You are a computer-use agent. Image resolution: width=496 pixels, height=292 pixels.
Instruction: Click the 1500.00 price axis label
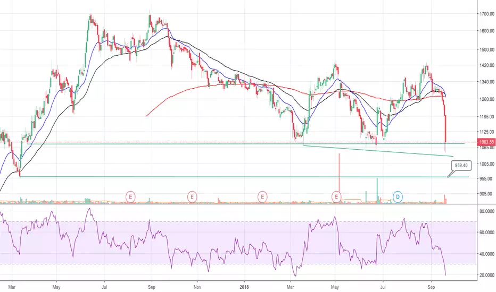click(487, 49)
